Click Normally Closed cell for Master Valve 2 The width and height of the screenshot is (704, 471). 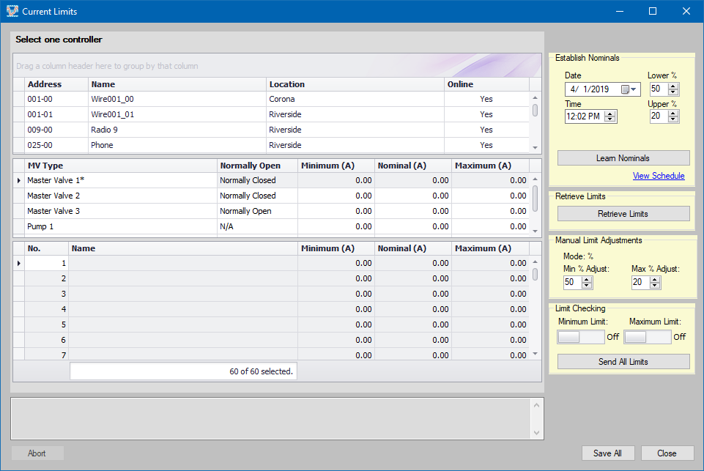coord(257,196)
